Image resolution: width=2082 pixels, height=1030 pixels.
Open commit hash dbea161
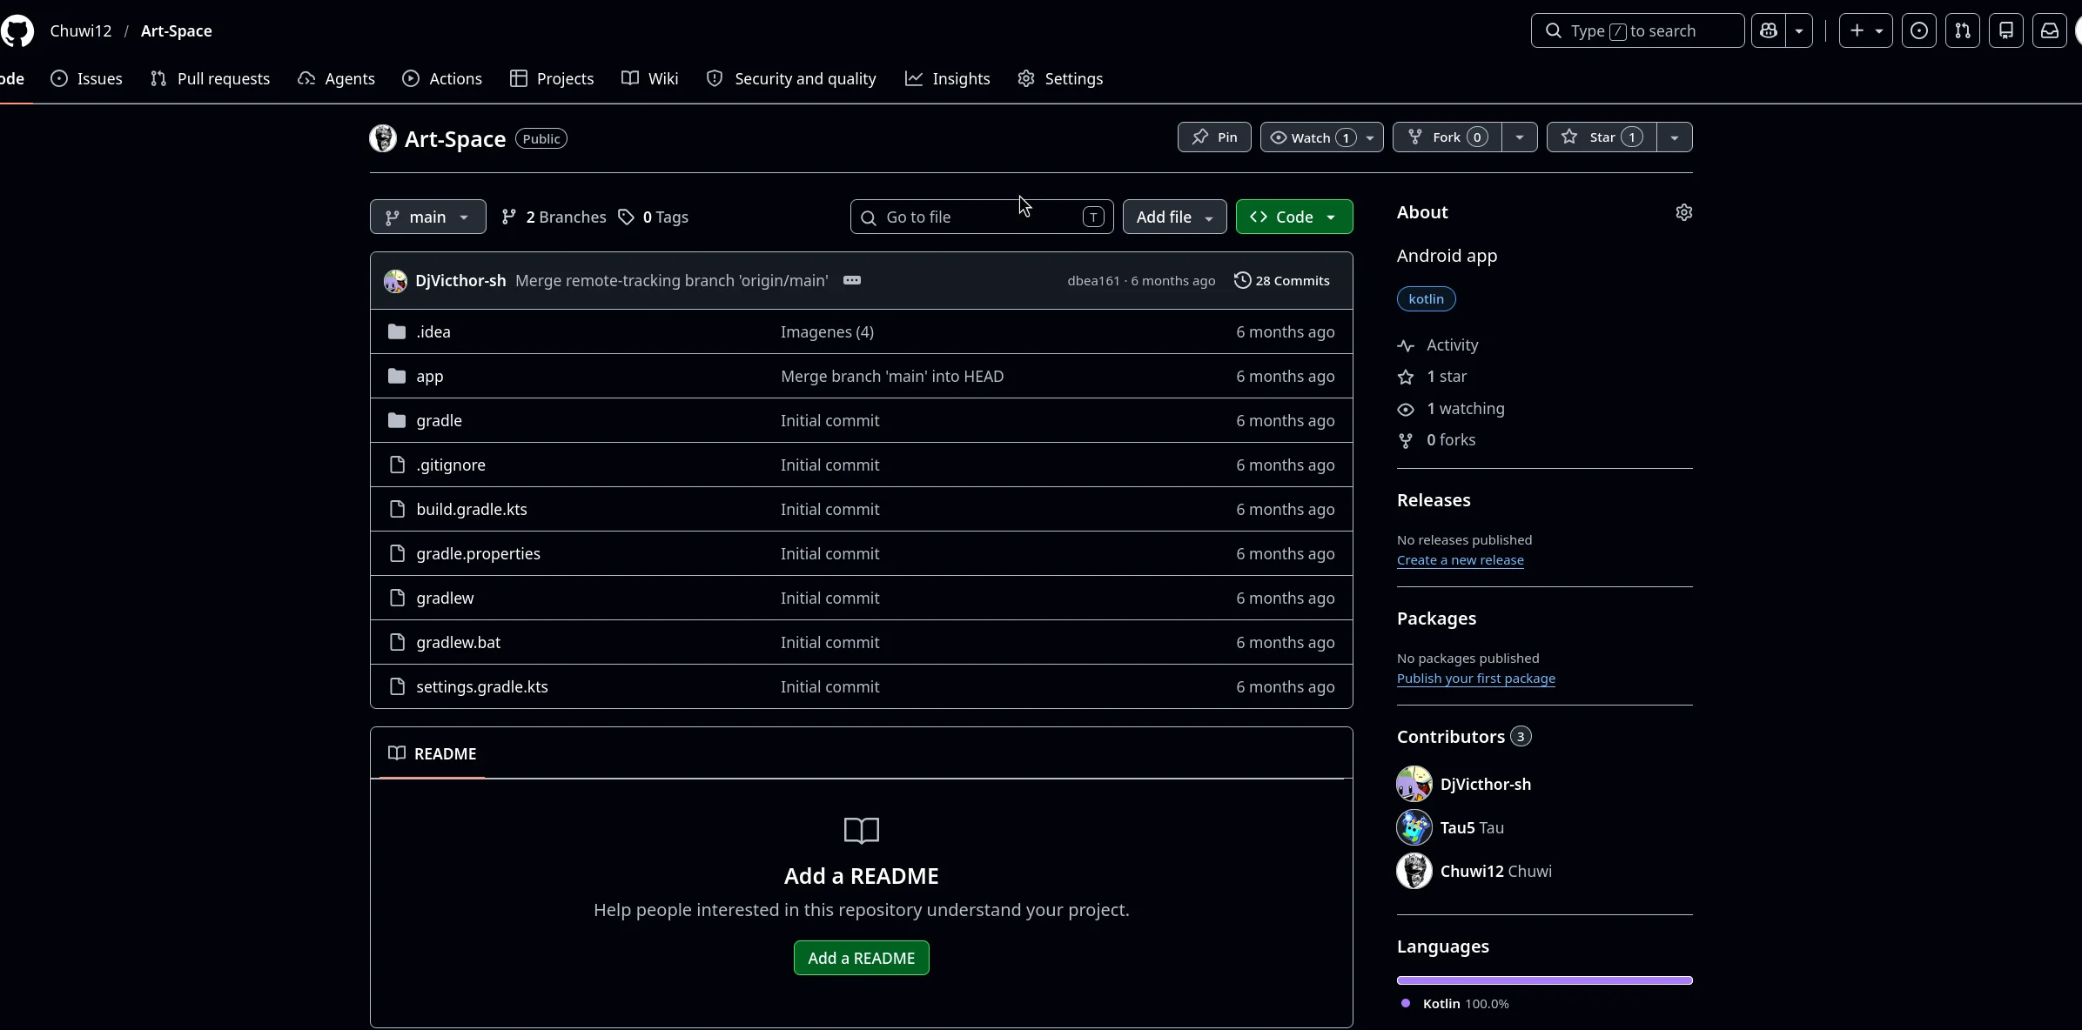point(1093,280)
